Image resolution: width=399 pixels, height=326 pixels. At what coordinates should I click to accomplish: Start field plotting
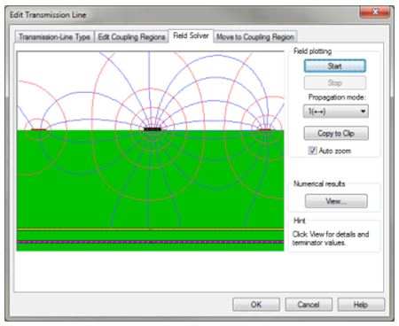[x=335, y=66]
